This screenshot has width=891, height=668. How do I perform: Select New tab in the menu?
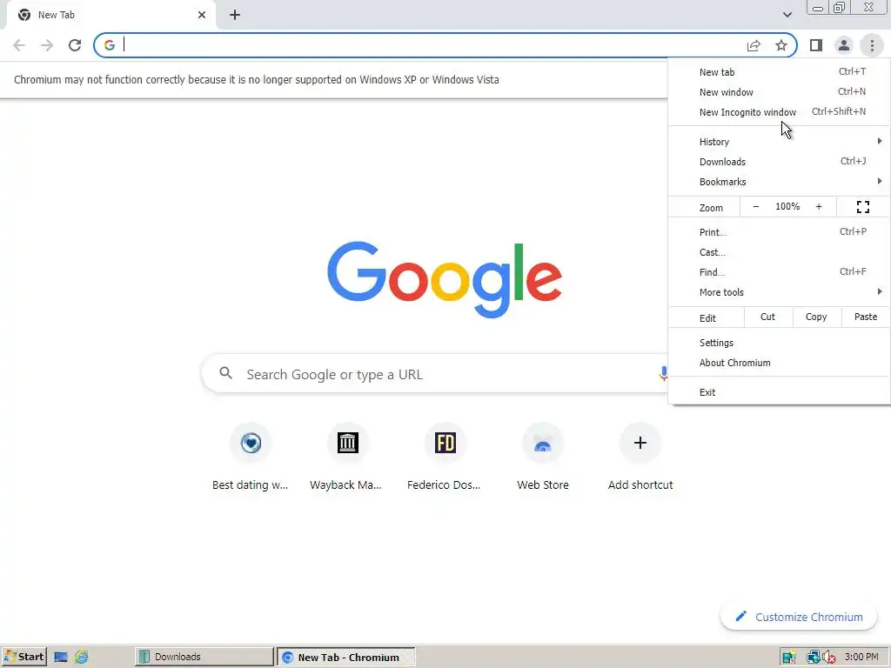click(x=779, y=72)
